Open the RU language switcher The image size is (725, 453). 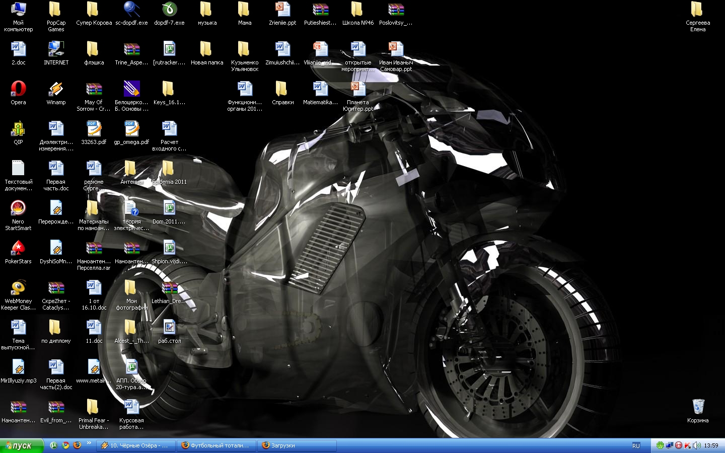point(636,446)
